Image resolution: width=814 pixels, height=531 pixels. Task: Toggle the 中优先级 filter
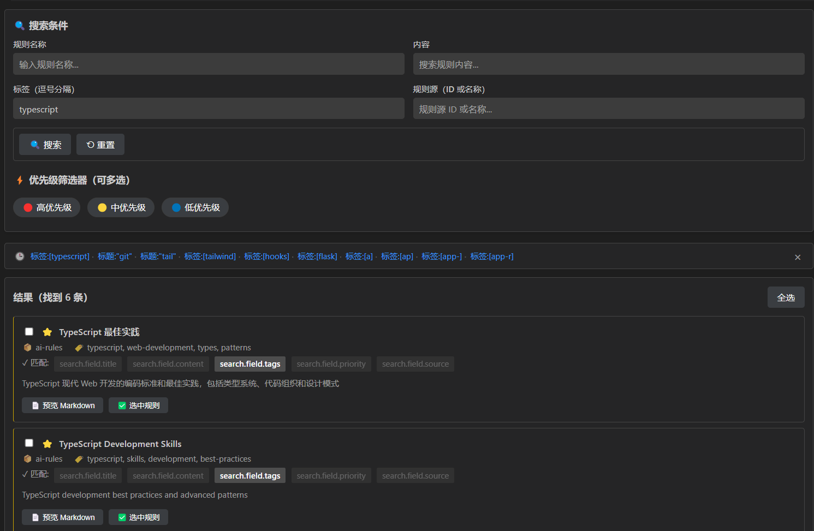(121, 207)
